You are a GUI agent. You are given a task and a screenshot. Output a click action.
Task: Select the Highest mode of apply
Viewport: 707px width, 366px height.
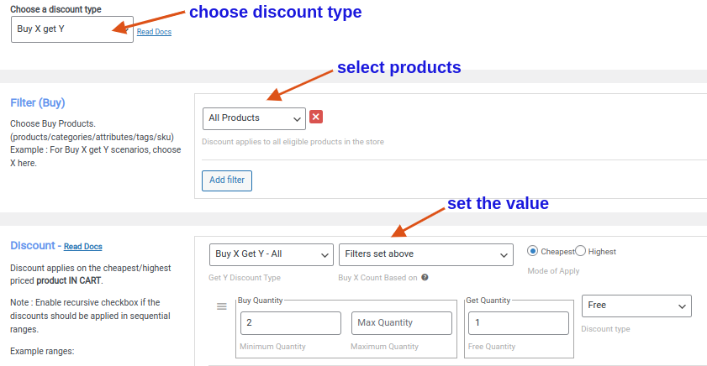tap(580, 251)
